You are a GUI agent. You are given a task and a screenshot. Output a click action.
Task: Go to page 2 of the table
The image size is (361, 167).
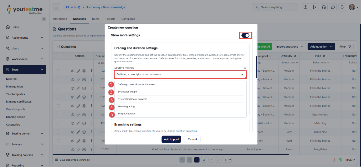pos(204,160)
